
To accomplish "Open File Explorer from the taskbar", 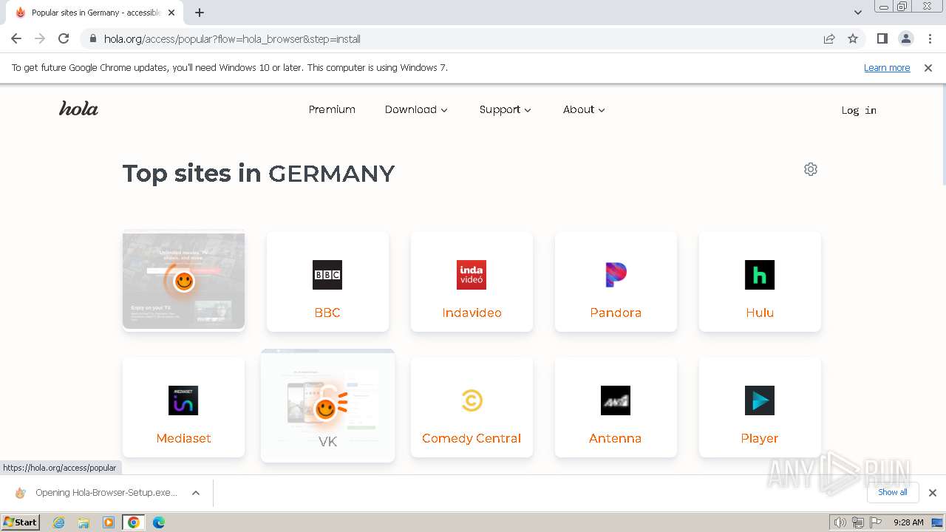I will point(84,522).
